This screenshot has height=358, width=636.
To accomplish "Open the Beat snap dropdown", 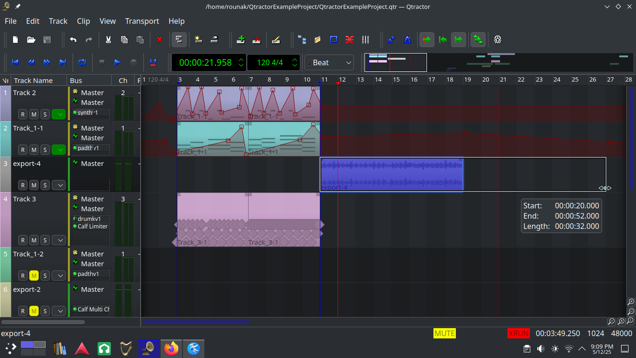I will point(329,62).
